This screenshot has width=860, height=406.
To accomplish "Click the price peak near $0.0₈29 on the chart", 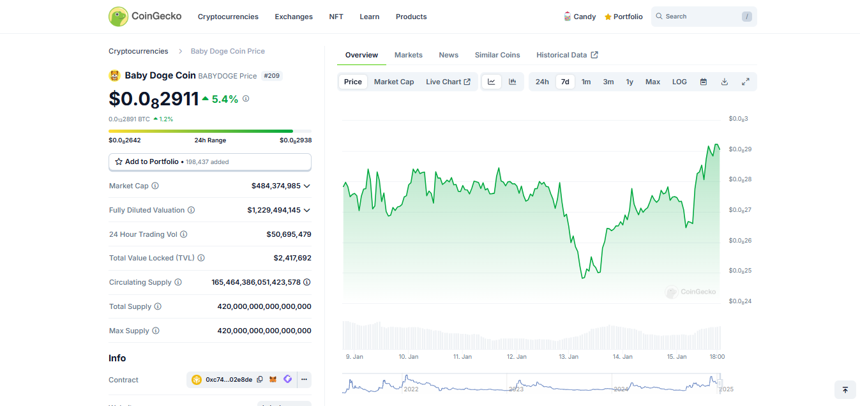I will pos(716,145).
